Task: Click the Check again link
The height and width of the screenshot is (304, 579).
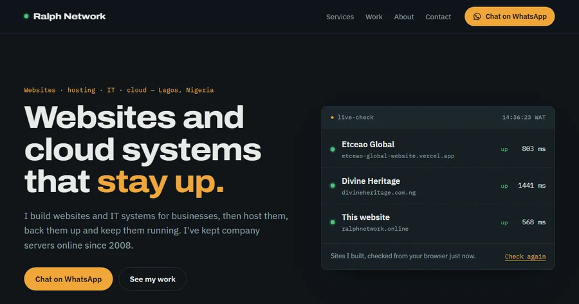Action: 525,256
